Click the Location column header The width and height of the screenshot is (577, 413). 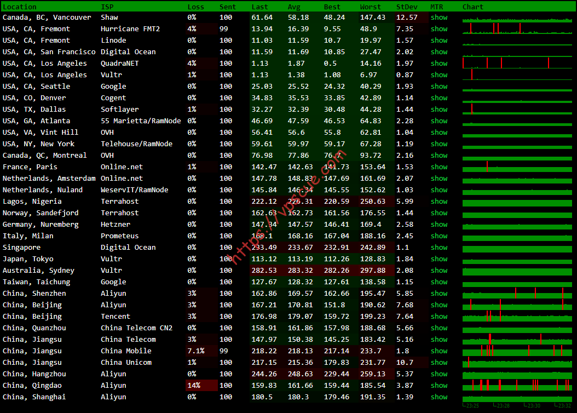click(x=20, y=7)
